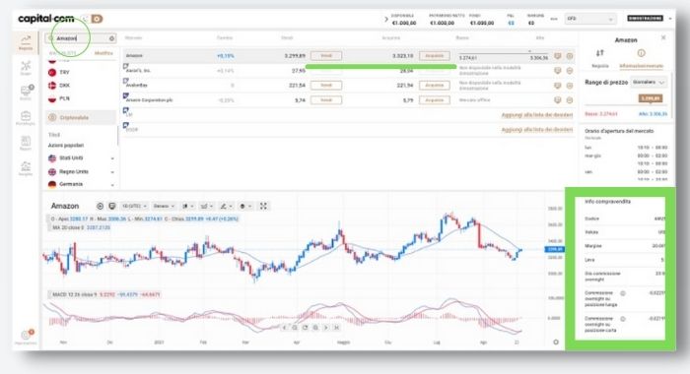Open the chart type dropdown
Screen dimensions: 690x374
(188, 206)
